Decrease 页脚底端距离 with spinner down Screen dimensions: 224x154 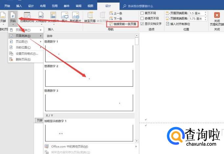click(x=205, y=20)
